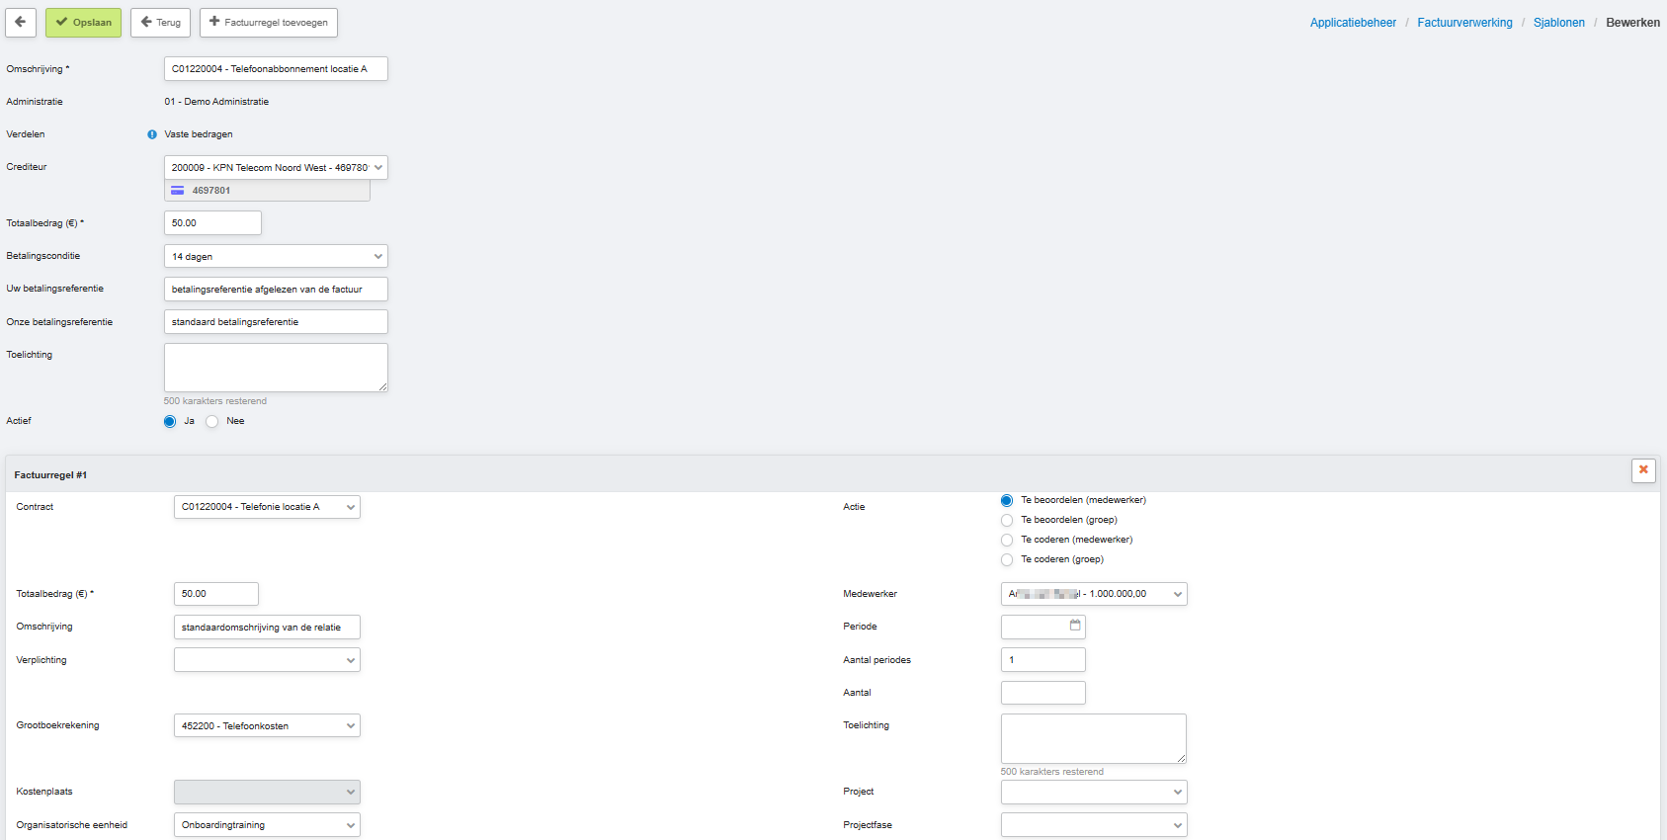The width and height of the screenshot is (1667, 840).
Task: Choose Te coderen (medewerker) option
Action: pyautogui.click(x=1007, y=541)
